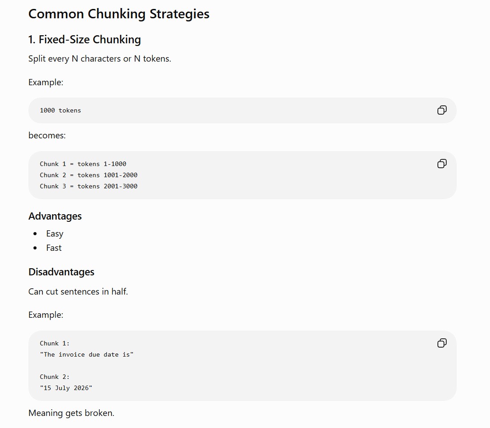490x428 pixels.
Task: Click "Meaning gets broken." sentence
Action: click(x=71, y=413)
